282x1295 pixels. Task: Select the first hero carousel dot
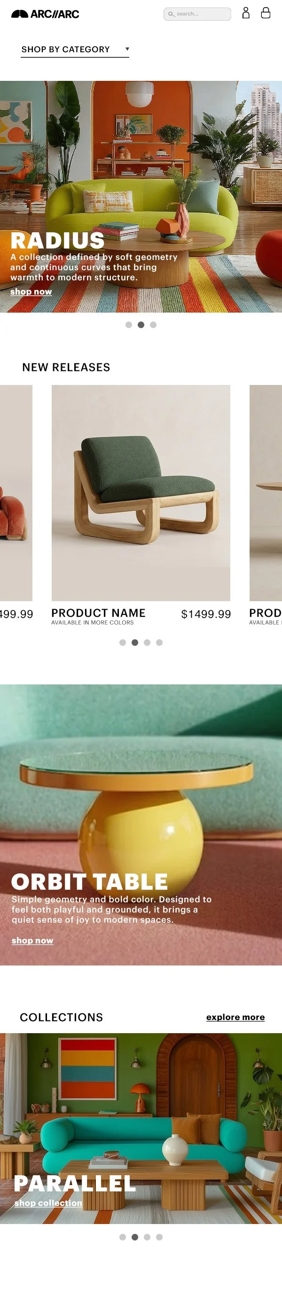coord(129,325)
